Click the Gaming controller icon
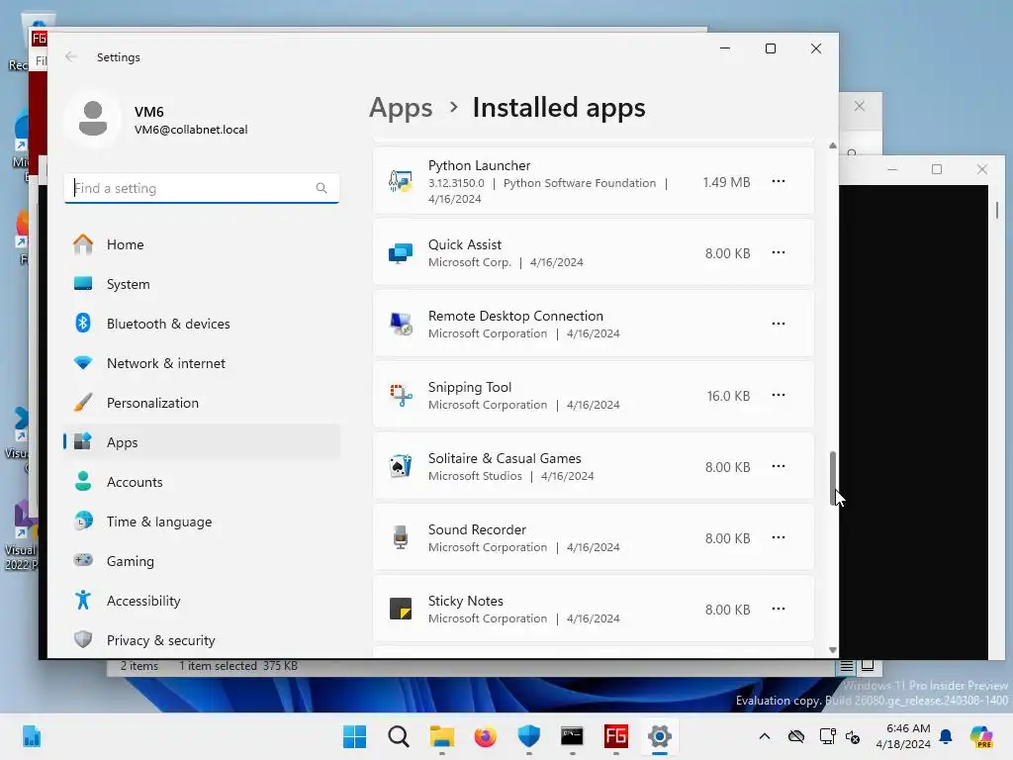The width and height of the screenshot is (1013, 760). tap(83, 560)
